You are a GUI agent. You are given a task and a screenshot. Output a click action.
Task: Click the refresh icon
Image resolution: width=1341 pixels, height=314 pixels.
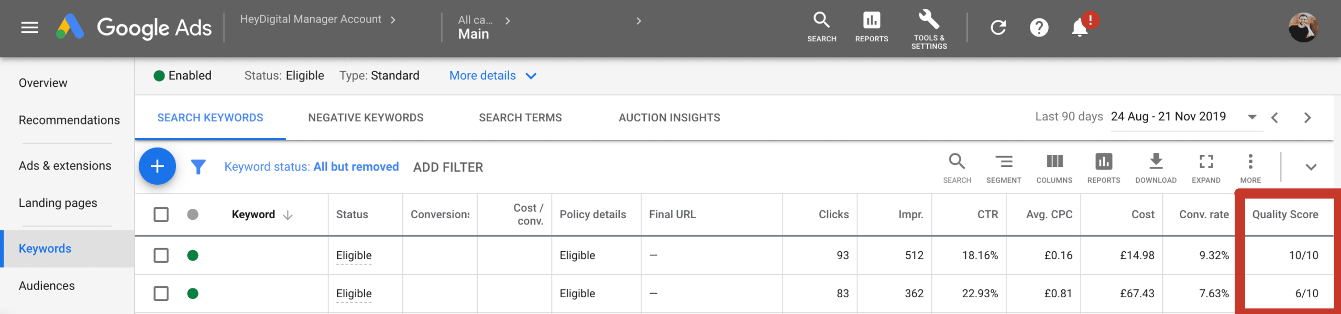[998, 27]
